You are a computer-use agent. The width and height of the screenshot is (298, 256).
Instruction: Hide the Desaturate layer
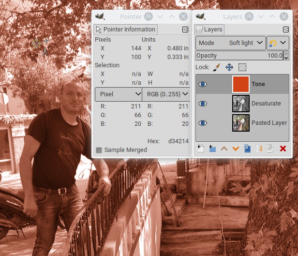click(203, 104)
